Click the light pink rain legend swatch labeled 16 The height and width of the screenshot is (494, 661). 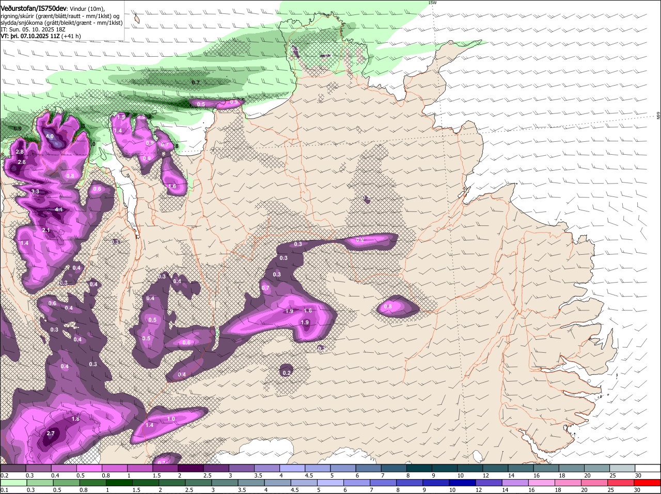[541, 483]
